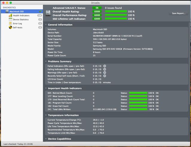Screen dimensions: 191x147
Task: Click the Power On Time value 8 hours
Action: point(97,52)
